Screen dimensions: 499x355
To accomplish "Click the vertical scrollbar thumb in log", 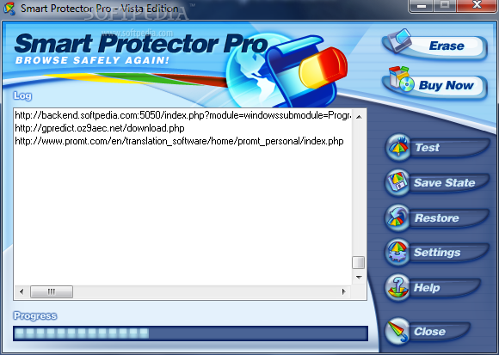I will click(x=359, y=262).
